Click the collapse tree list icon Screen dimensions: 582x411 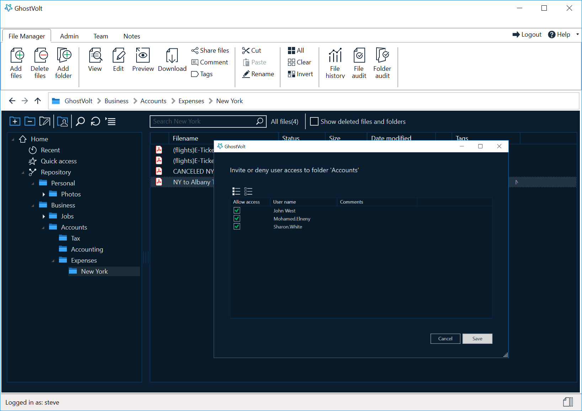point(111,121)
